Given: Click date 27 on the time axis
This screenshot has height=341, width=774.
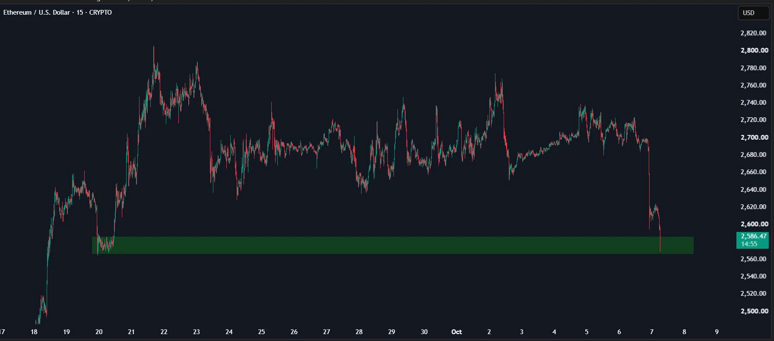Looking at the screenshot, I should (327, 332).
